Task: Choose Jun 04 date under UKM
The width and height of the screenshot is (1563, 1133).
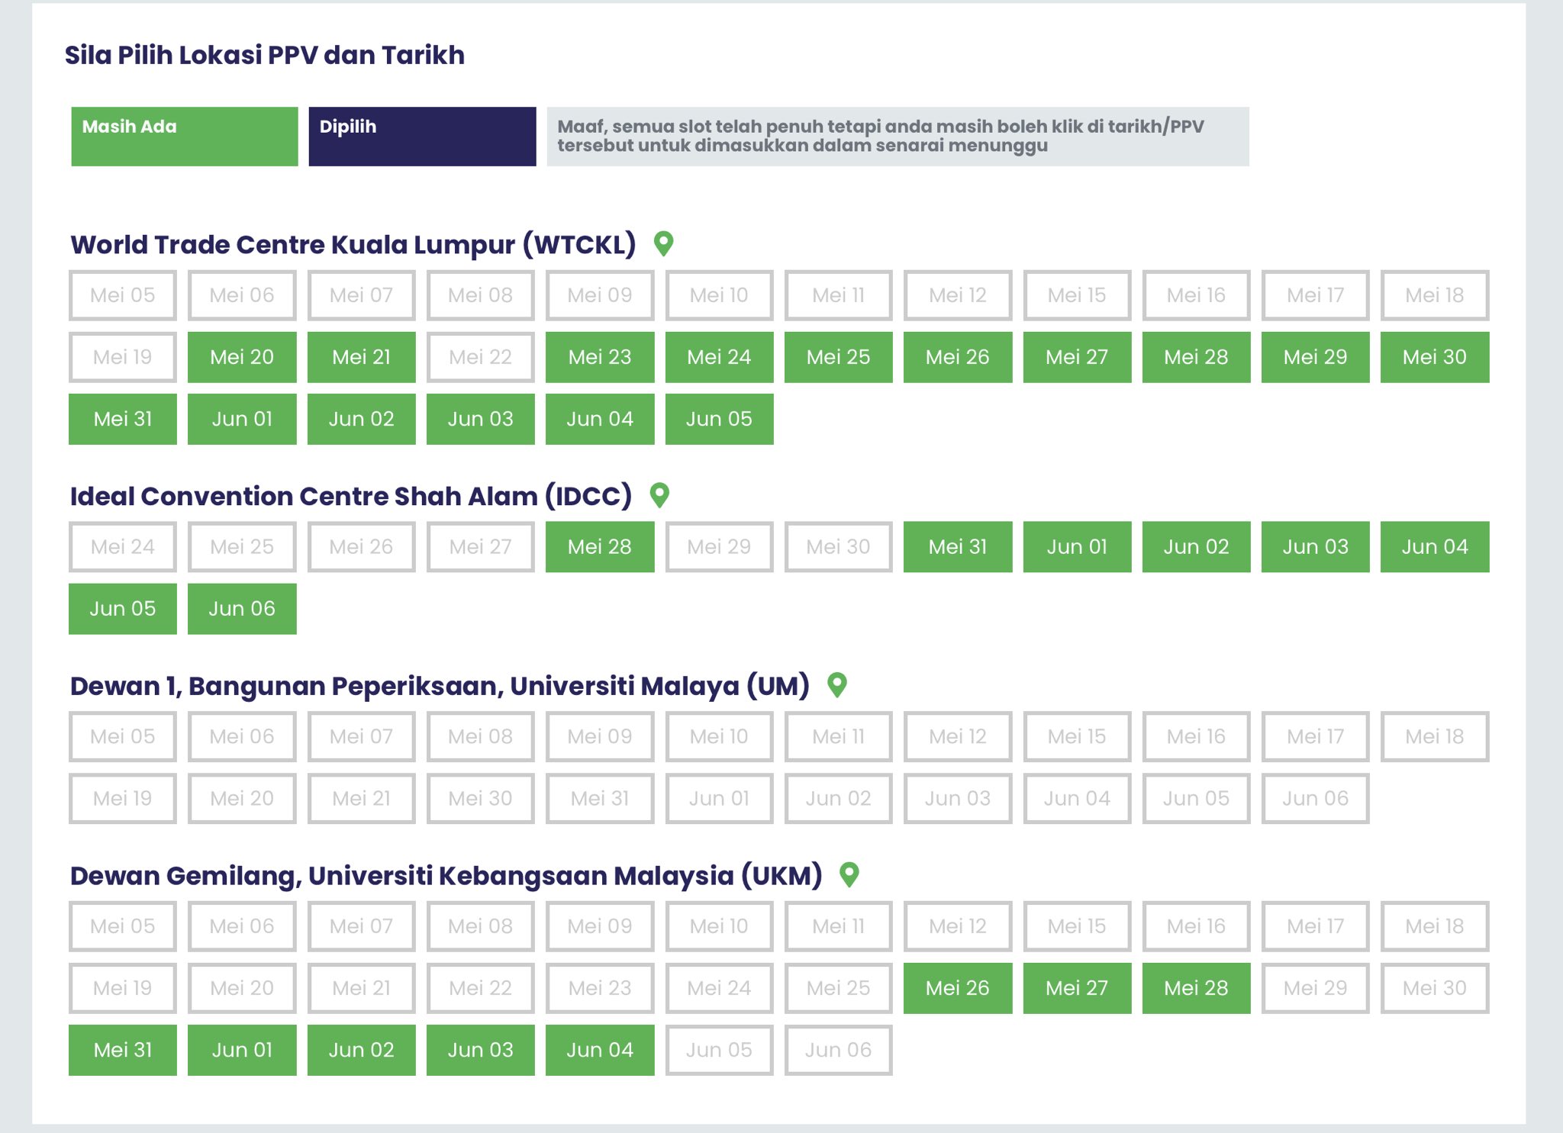Action: tap(600, 1050)
